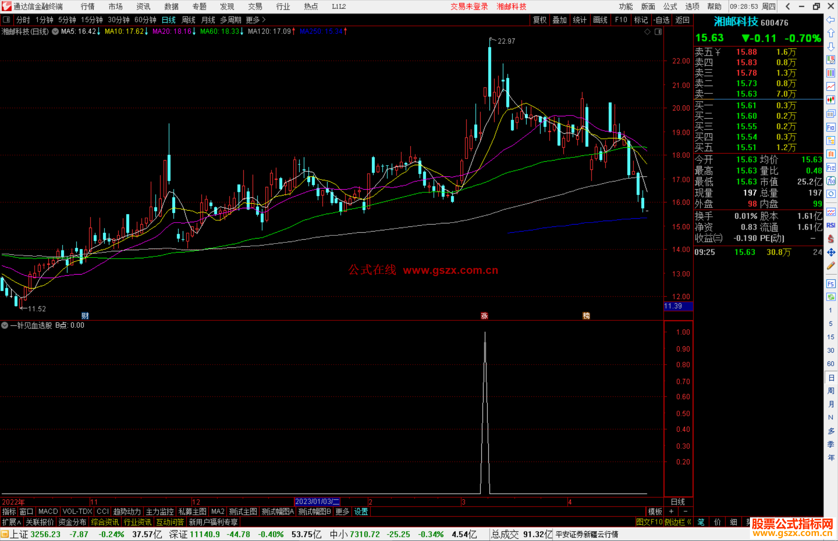Click the 涨 marker on the chart
Viewport: 838px width, 541px height.
pyautogui.click(x=484, y=316)
